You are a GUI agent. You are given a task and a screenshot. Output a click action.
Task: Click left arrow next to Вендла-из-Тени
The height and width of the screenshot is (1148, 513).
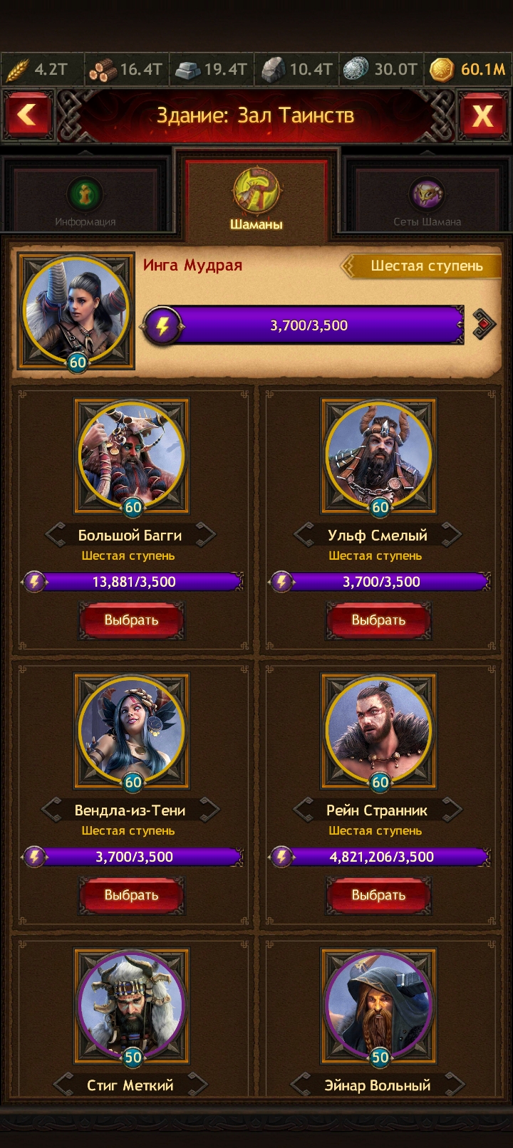[x=52, y=809]
